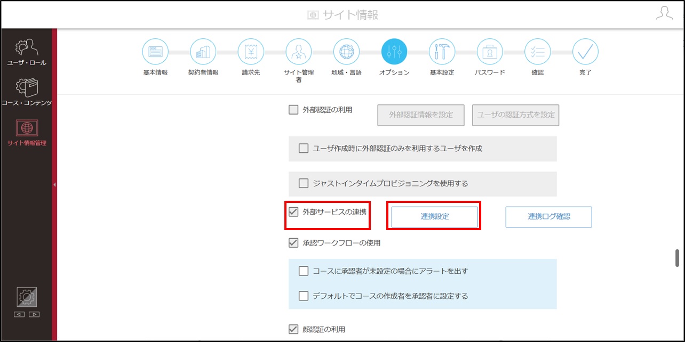Go to the 請求先 step icon
Screen dimensions: 685x342
(251, 52)
